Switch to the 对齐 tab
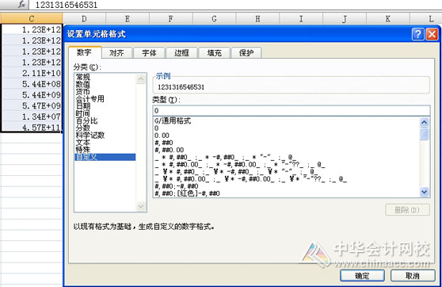The height and width of the screenshot is (287, 442). pos(116,53)
